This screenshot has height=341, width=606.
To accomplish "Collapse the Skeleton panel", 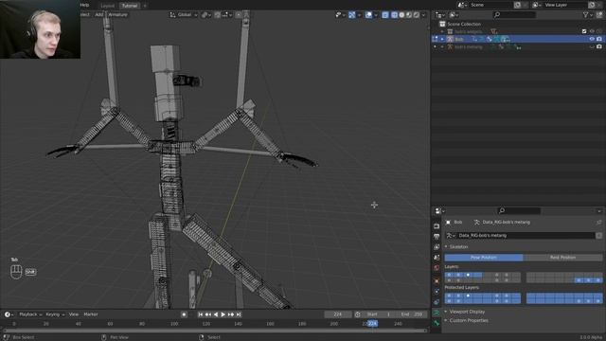I will 458,246.
